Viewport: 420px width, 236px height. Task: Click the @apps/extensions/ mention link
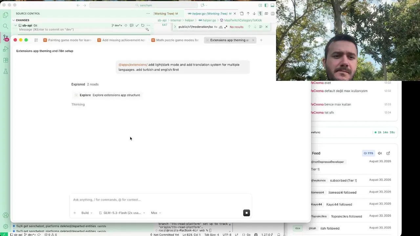coord(133,65)
